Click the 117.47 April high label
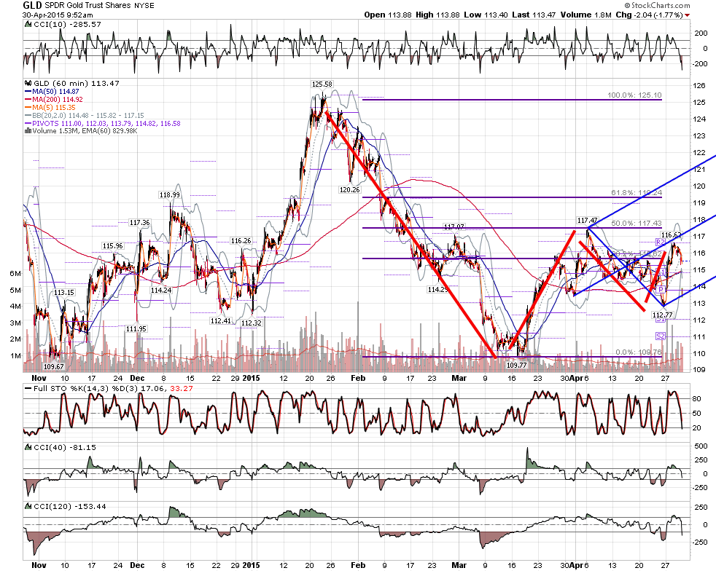The image size is (716, 576). point(587,221)
